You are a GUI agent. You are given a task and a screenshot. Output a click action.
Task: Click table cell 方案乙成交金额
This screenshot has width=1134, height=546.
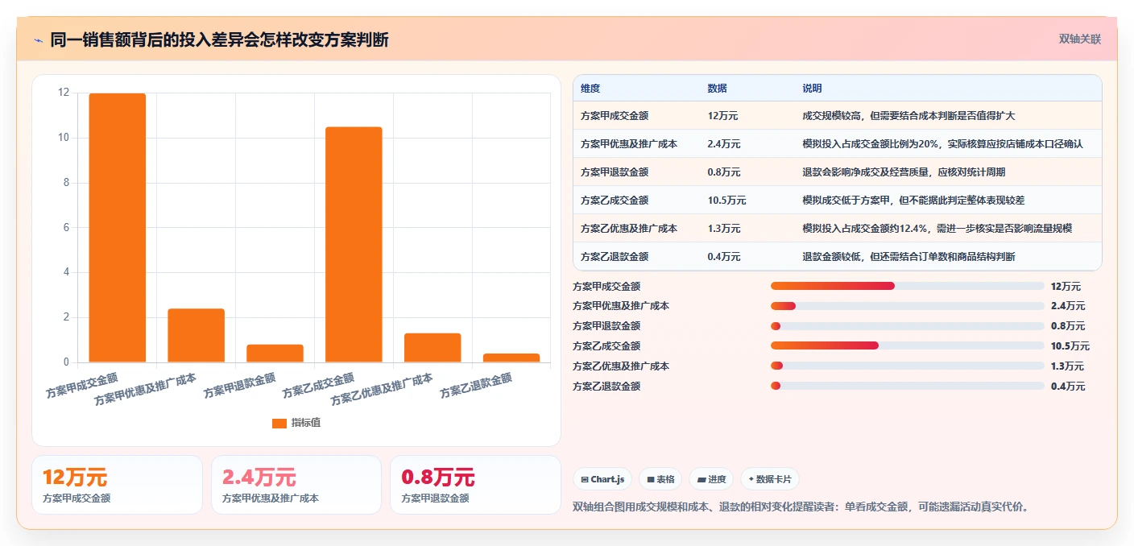click(615, 201)
